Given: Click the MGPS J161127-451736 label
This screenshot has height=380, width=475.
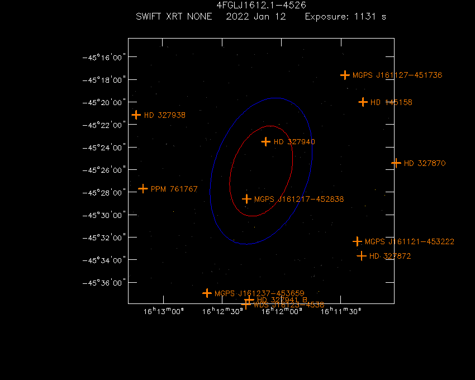Looking at the screenshot, I should [x=397, y=75].
